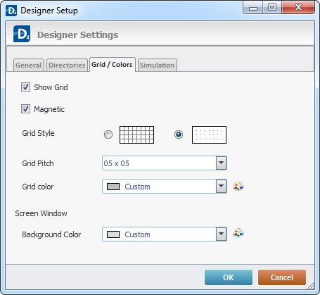
Task: Confirm settings with the OK button
Action: tap(229, 277)
